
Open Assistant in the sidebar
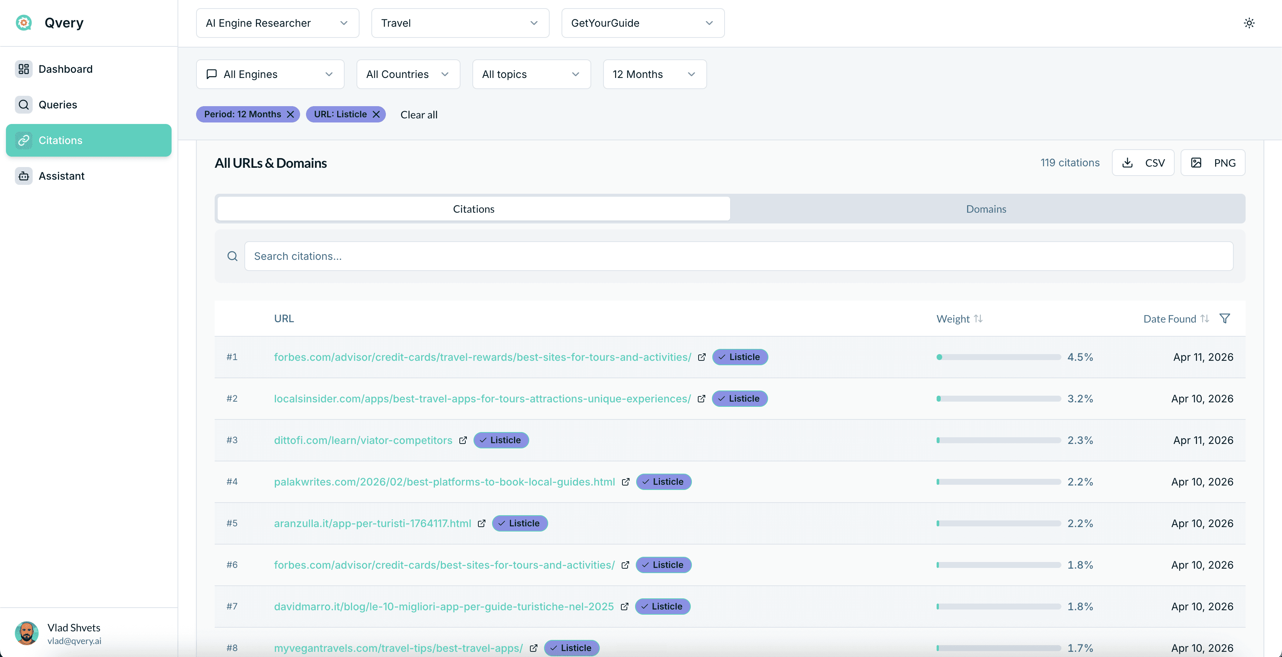(89, 176)
